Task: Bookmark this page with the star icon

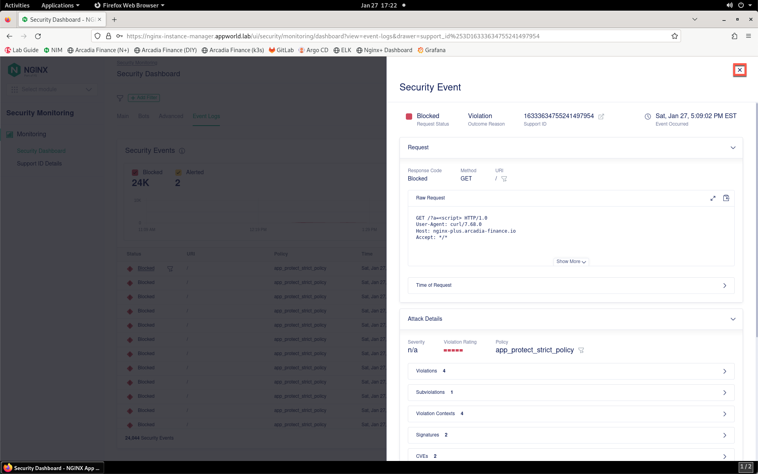Action: [x=675, y=36]
